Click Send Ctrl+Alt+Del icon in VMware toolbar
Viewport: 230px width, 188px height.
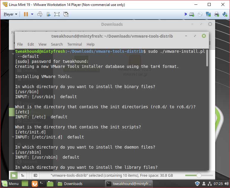[x=40, y=14]
